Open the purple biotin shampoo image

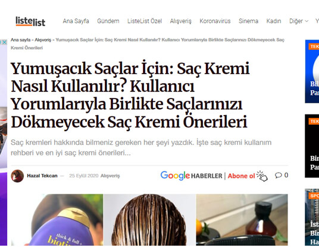(57, 220)
